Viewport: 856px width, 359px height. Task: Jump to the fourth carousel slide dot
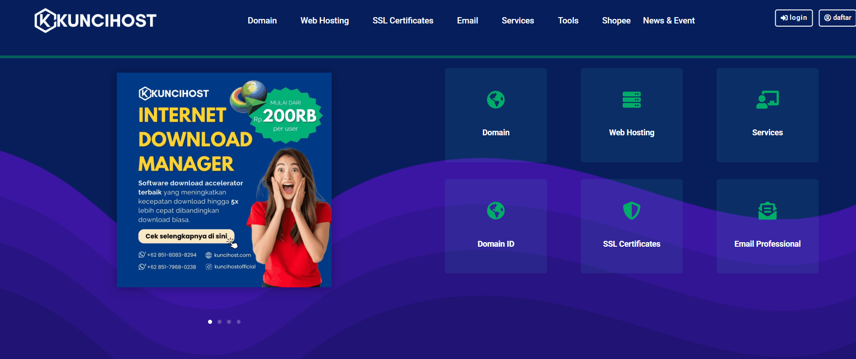239,322
